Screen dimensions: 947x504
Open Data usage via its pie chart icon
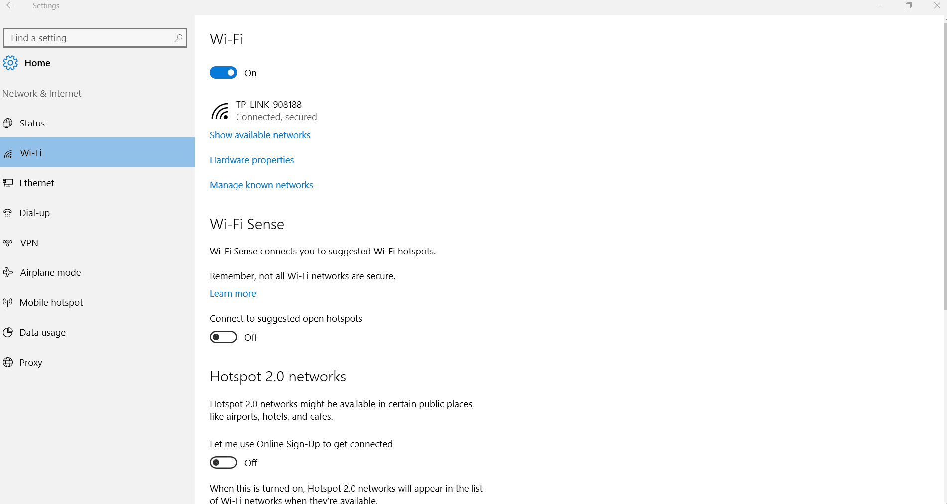(7, 332)
